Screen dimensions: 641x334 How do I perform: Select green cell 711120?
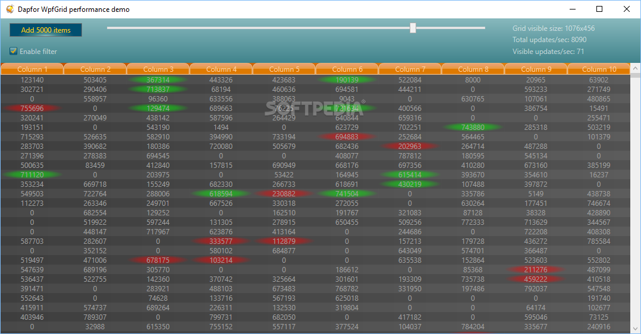click(x=32, y=175)
